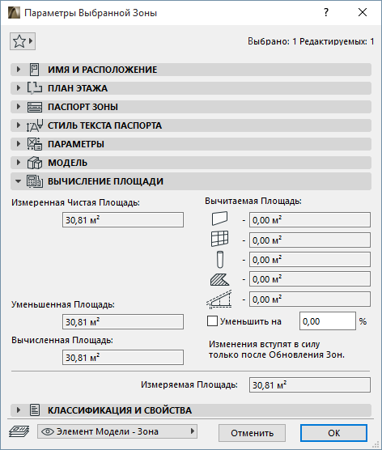Collapse the ВЫЧИСЛЕНИЕ ПЛОЩАДИ panel

click(19, 181)
